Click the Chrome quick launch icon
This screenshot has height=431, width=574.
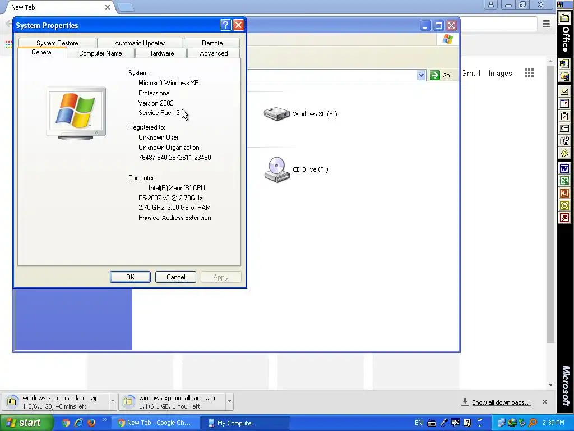[66, 423]
